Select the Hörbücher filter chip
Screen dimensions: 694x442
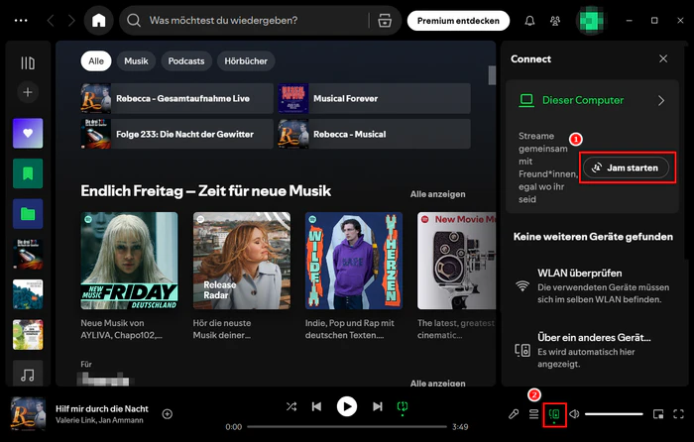point(246,61)
